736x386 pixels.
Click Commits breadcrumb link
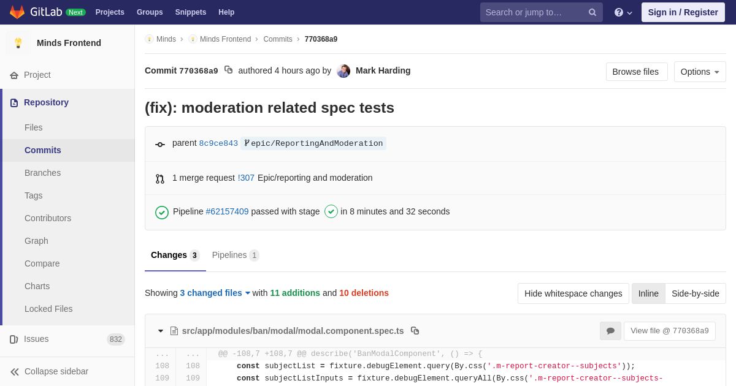tap(278, 39)
